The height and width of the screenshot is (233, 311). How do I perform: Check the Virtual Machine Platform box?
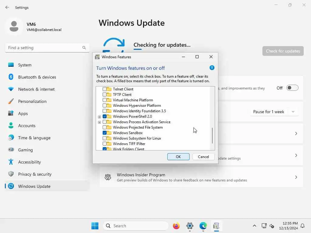[104, 100]
